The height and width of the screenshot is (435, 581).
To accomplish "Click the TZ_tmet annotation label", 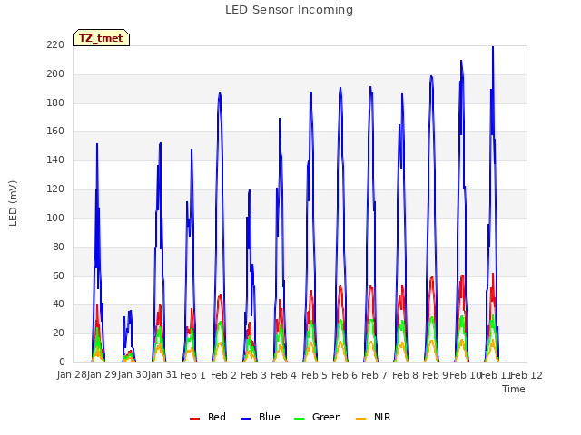I will click(101, 38).
